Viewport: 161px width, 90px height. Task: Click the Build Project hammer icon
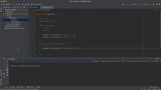(128, 4)
